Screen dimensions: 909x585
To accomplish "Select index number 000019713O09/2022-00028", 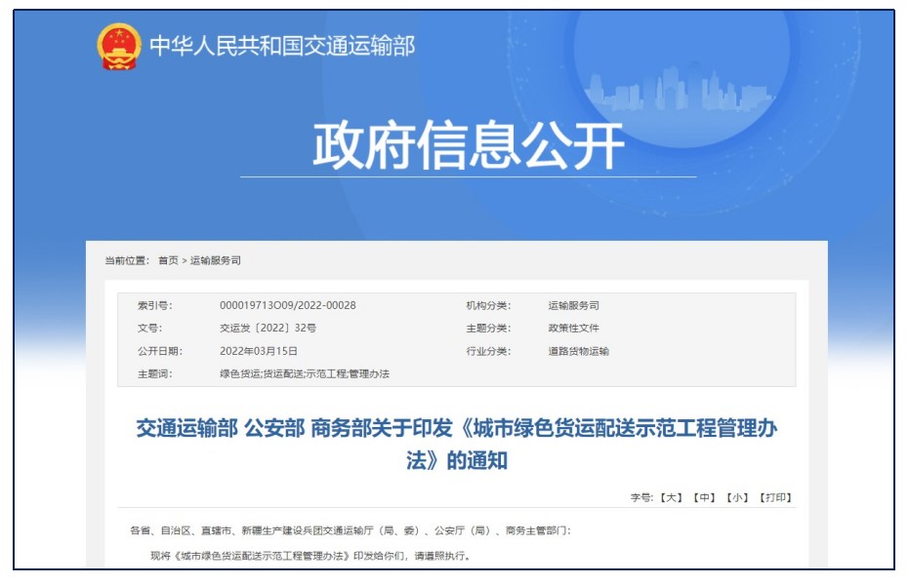I will click(287, 305).
